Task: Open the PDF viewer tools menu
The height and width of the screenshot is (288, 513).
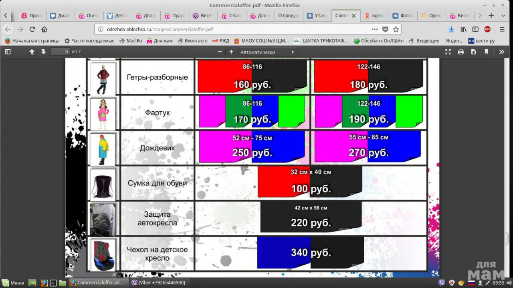Action: point(501,52)
